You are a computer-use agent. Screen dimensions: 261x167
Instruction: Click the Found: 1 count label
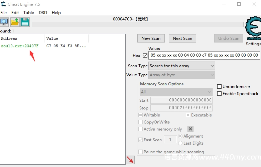click(x=7, y=31)
